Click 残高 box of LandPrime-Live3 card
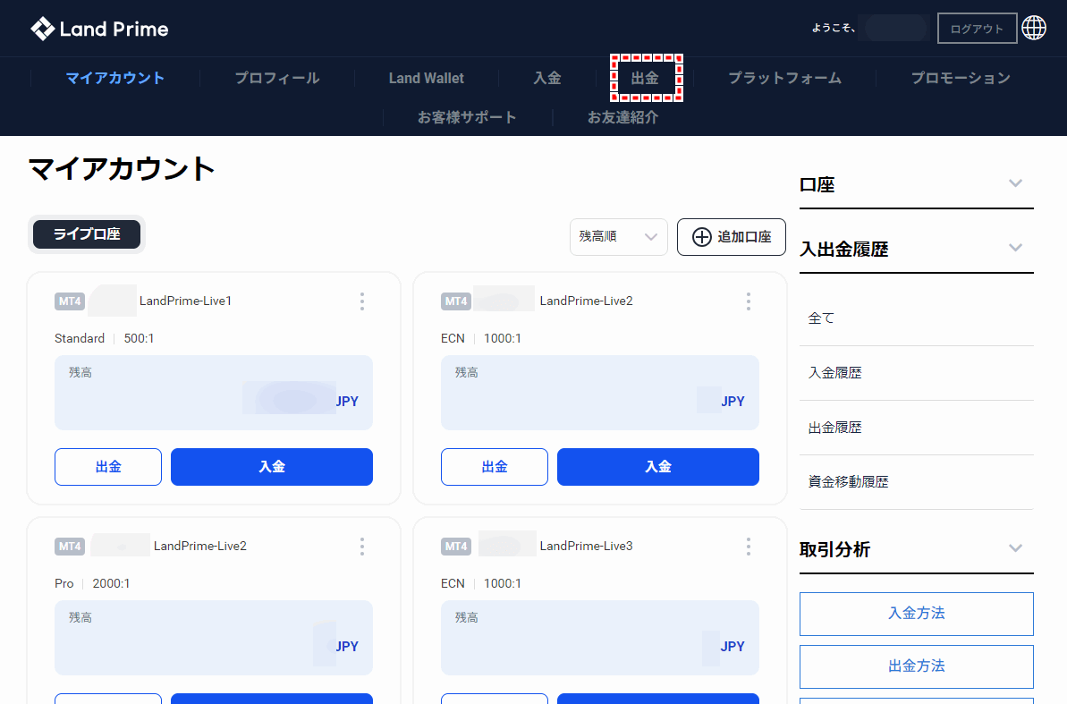This screenshot has width=1067, height=704. pyautogui.click(x=600, y=638)
